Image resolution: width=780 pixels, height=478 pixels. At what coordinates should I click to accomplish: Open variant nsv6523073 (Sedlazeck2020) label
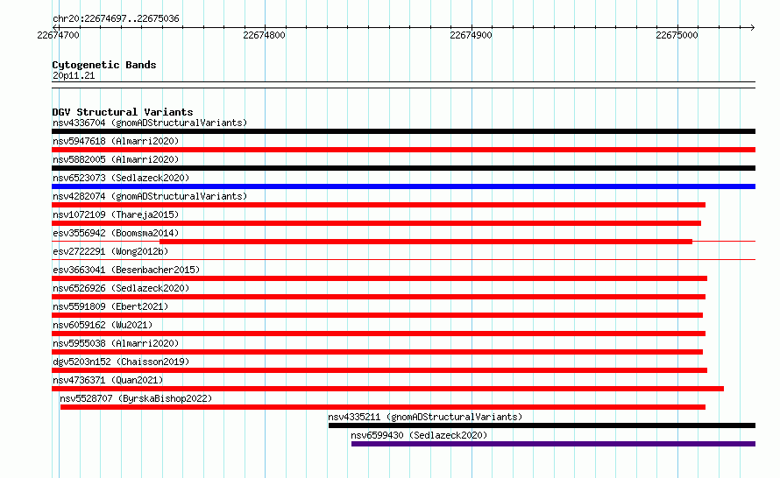(121, 178)
